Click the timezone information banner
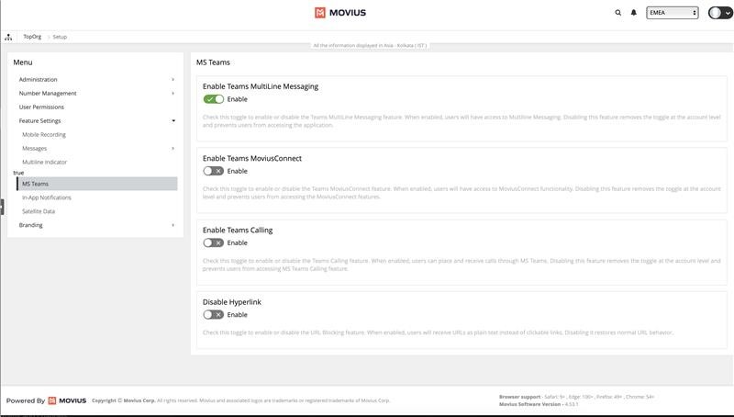This screenshot has height=417, width=734. click(x=370, y=45)
